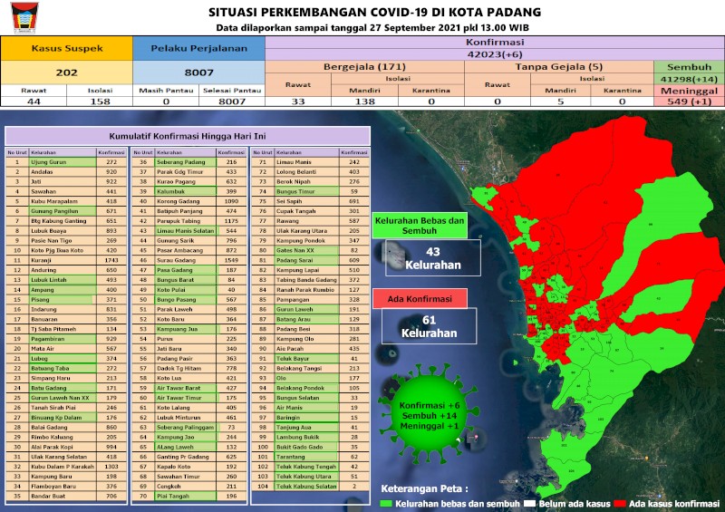Viewport: 725px width, 512px height.
Task: Click the Koto Pulai kelurahan name
Action: tap(170, 290)
